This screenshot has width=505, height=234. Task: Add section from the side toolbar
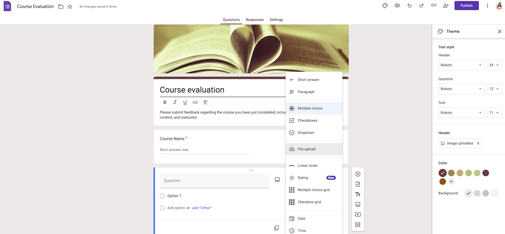(x=358, y=225)
